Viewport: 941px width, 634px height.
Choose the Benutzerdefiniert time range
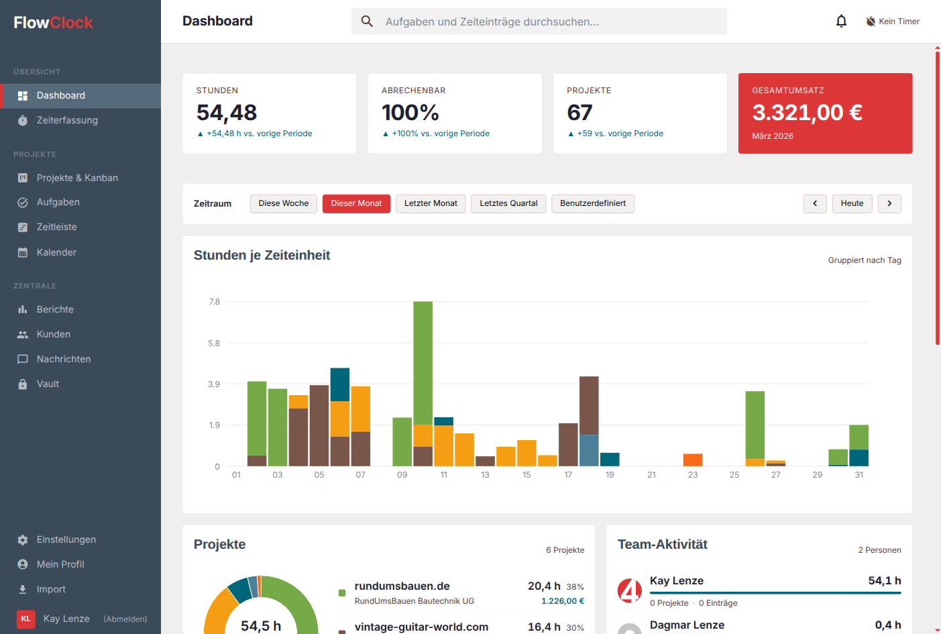click(593, 203)
